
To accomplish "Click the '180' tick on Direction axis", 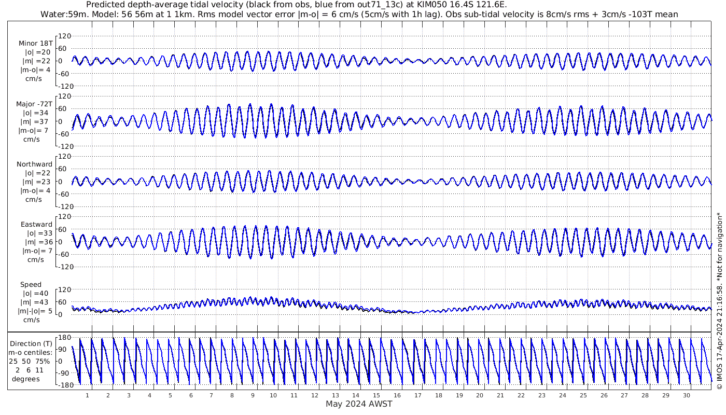I will pyautogui.click(x=64, y=338).
